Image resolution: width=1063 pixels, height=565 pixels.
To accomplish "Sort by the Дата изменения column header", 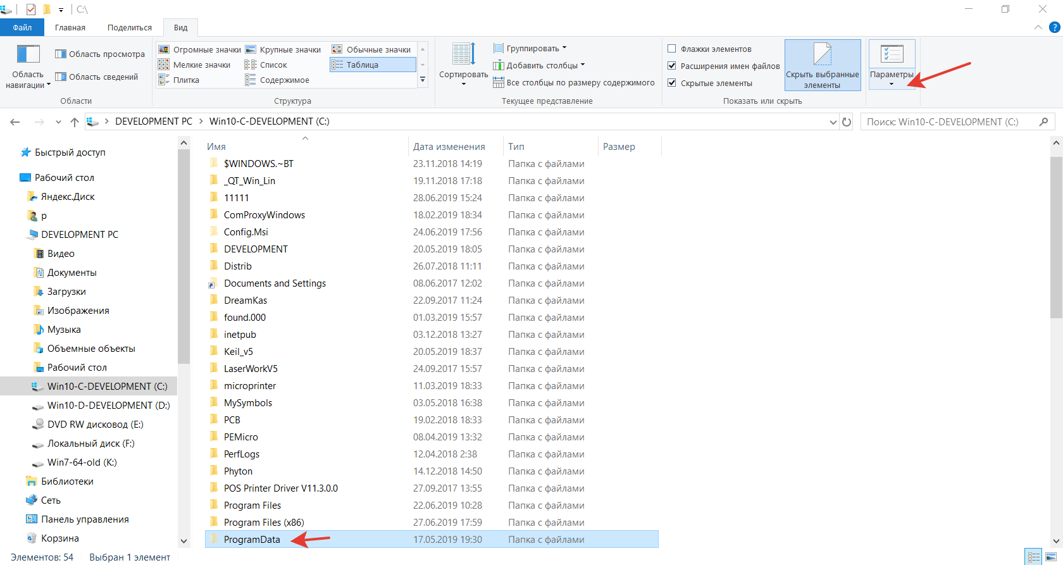I will click(449, 146).
